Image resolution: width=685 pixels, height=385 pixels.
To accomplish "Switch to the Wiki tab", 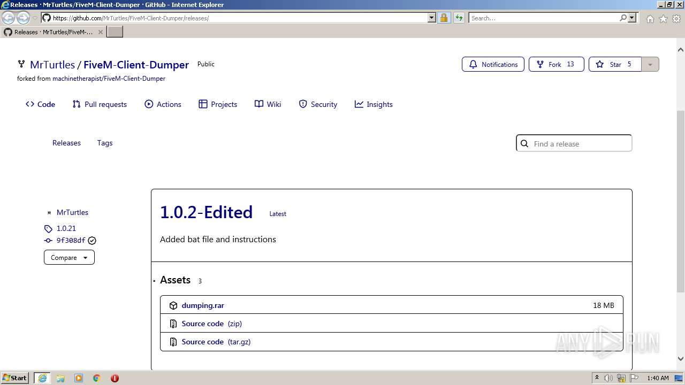I will point(268,104).
